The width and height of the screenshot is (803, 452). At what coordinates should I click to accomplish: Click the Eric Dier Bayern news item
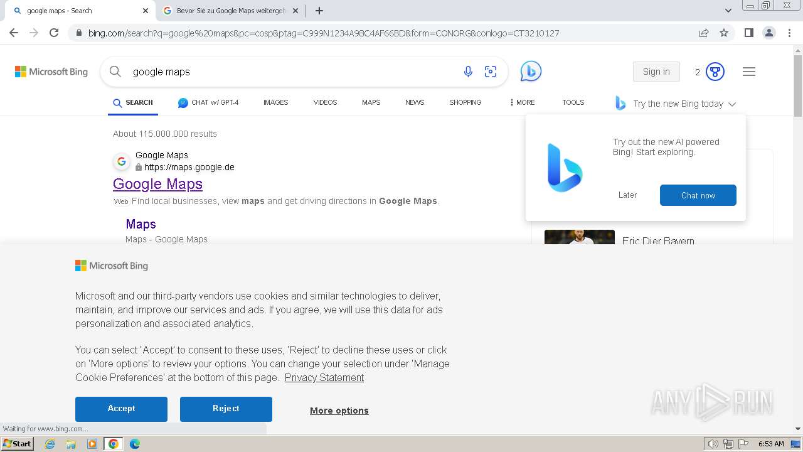[x=658, y=240]
